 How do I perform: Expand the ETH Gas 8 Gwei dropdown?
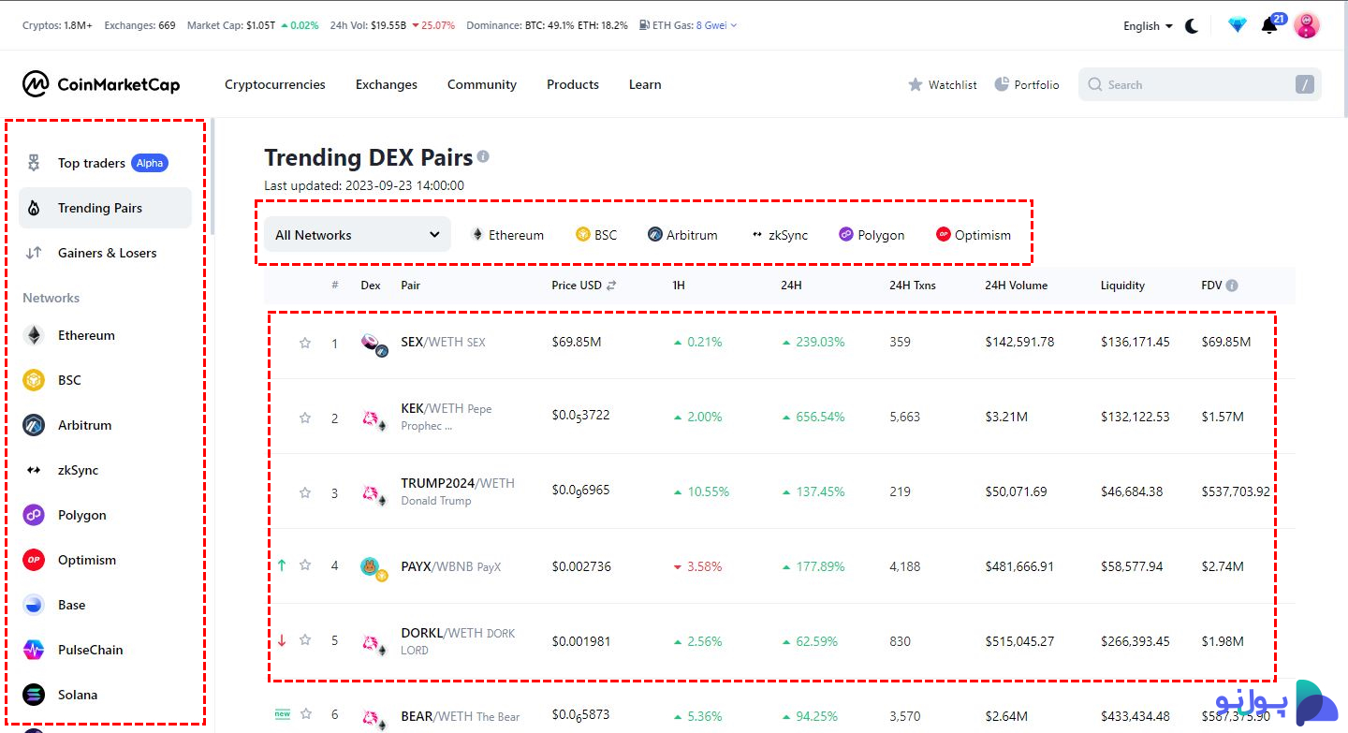[x=716, y=25]
